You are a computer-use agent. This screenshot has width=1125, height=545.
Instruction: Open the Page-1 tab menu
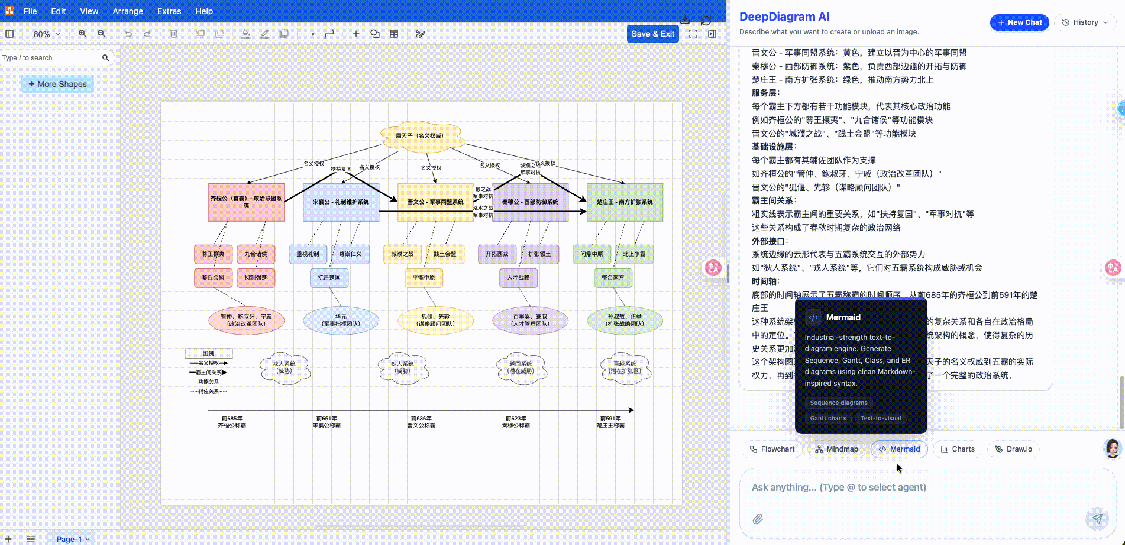(72, 538)
